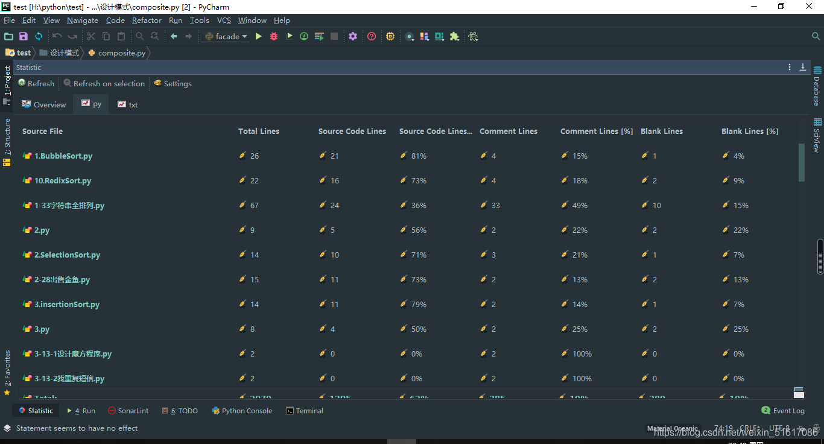The width and height of the screenshot is (824, 444).
Task: Open the facade run configuration dropdown
Action: tap(226, 37)
